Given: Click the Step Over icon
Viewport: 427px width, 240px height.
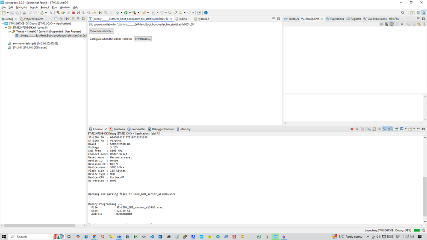Looking at the screenshot, I should tap(89, 12).
